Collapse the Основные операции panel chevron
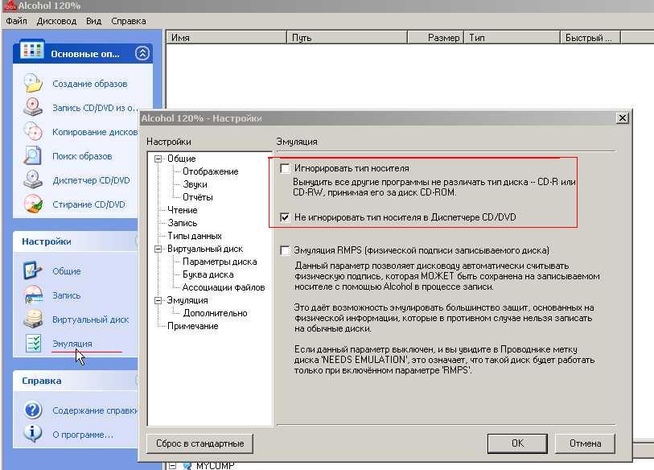 coord(142,53)
